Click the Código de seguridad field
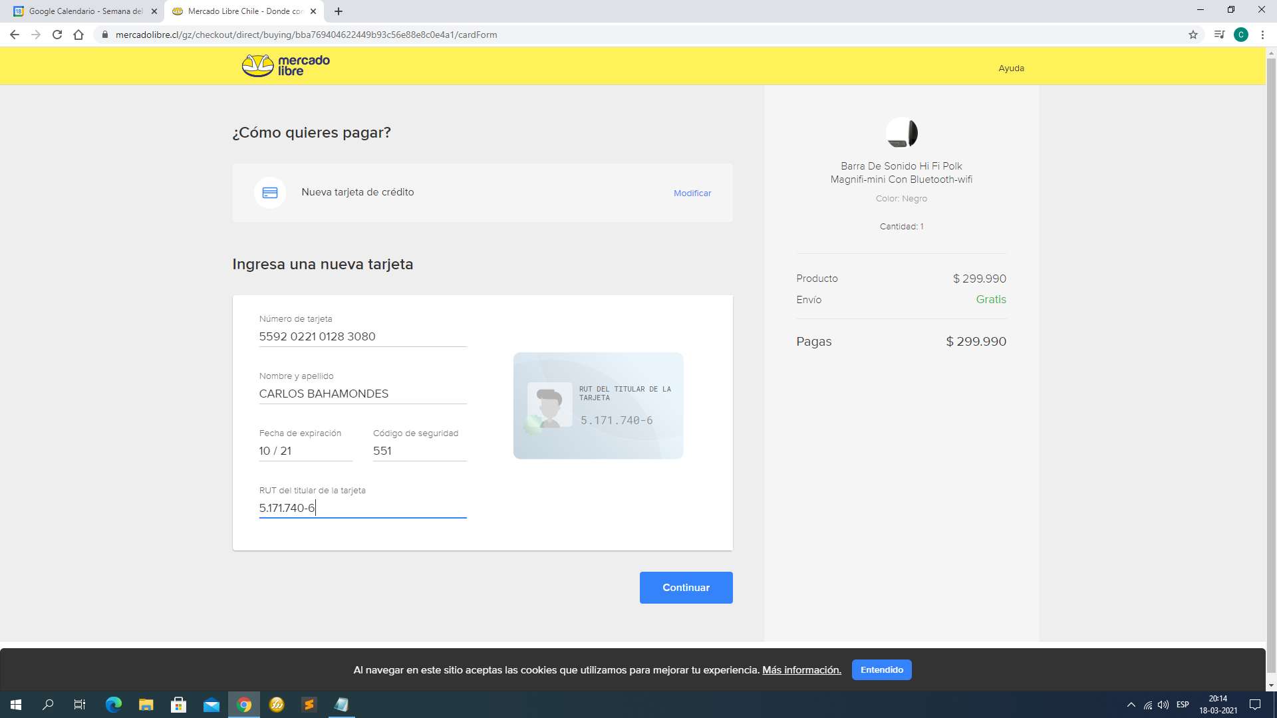 click(x=419, y=451)
